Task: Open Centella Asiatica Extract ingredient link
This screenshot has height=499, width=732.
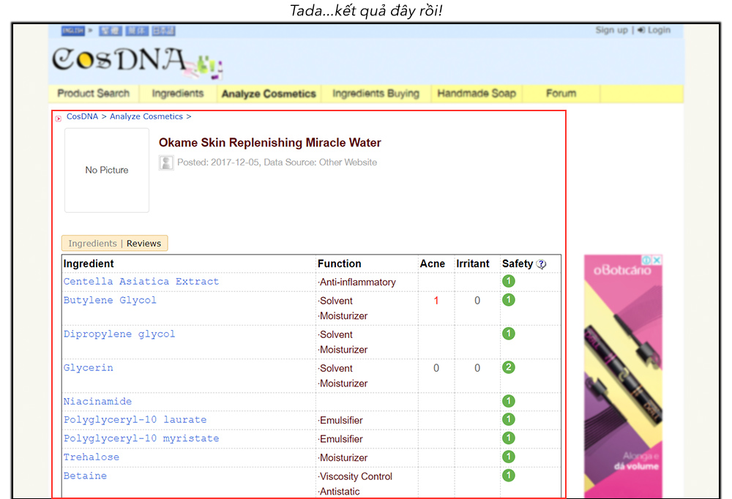Action: (x=141, y=282)
